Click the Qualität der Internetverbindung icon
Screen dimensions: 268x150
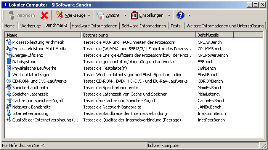coord(9,120)
